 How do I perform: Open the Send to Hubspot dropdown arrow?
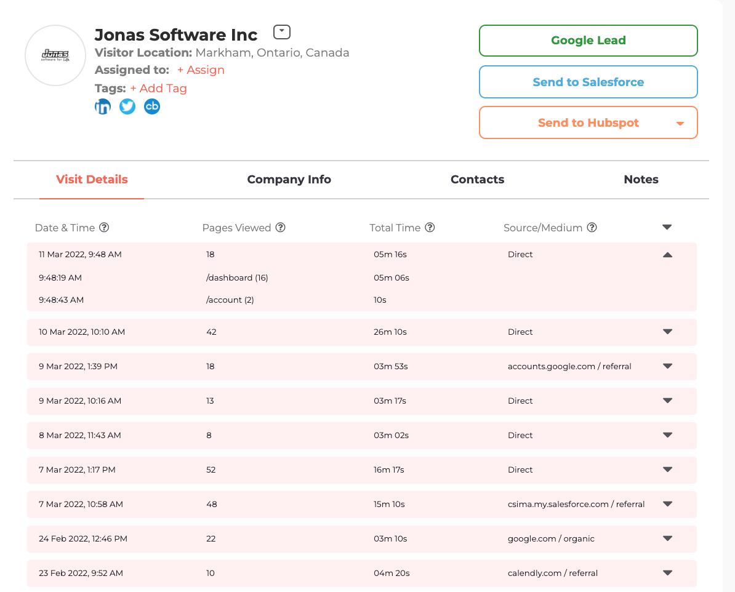(x=680, y=123)
